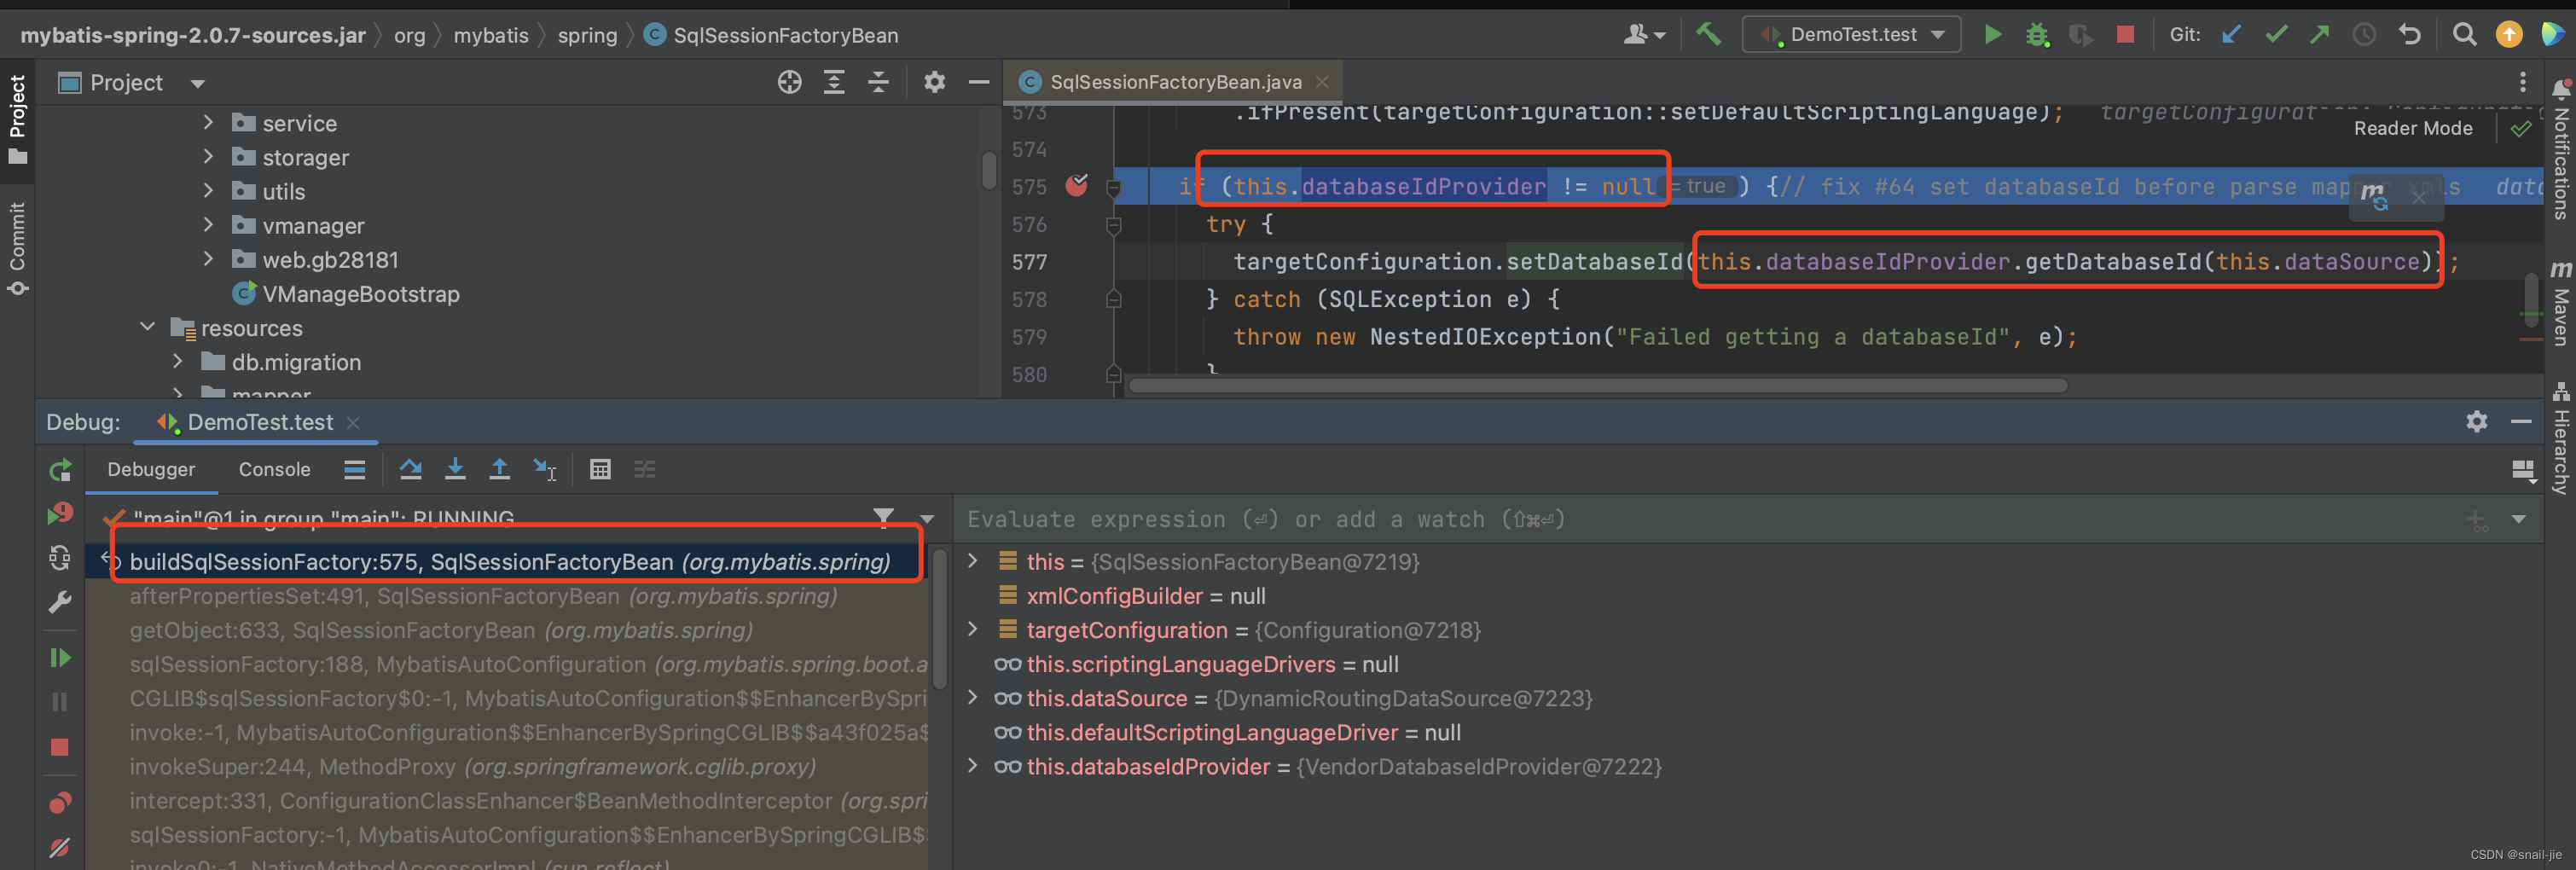Screen dimensions: 2576x870
Task: Hide the Project panel with minus icon
Action: tap(979, 82)
